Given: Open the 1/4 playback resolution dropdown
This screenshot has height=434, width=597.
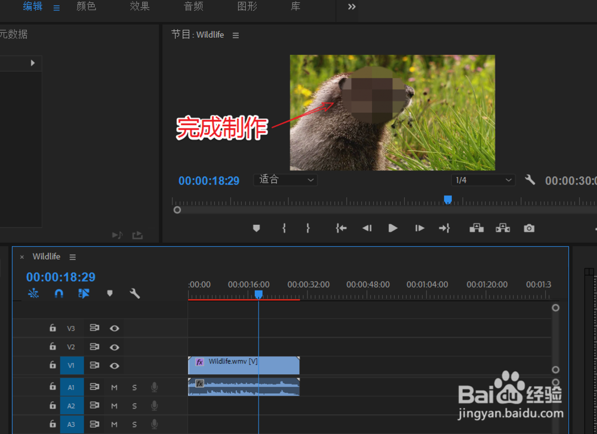Looking at the screenshot, I should (x=483, y=180).
